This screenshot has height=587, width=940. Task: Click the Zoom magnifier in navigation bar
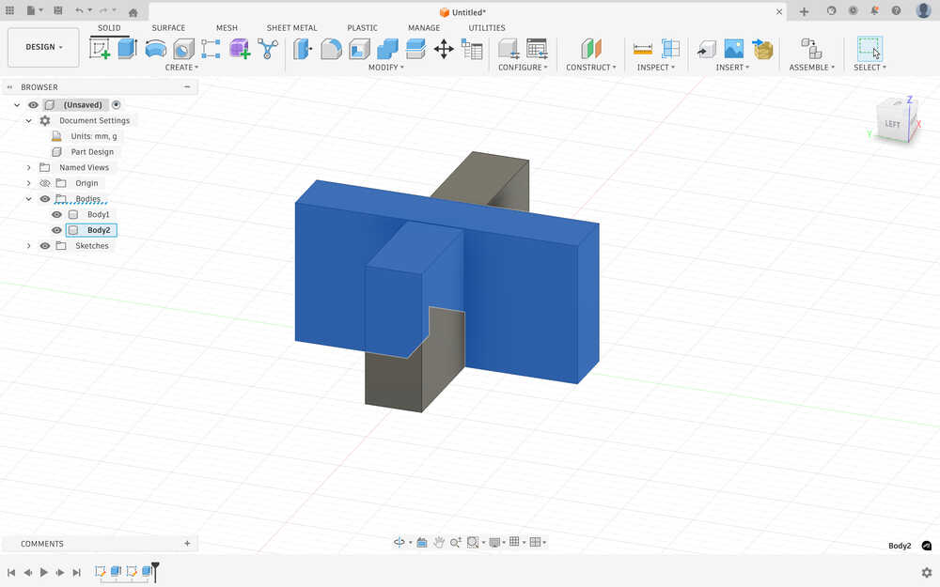pos(455,542)
